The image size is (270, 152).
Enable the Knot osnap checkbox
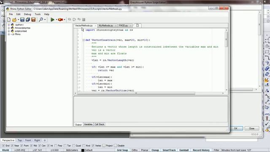84,146
